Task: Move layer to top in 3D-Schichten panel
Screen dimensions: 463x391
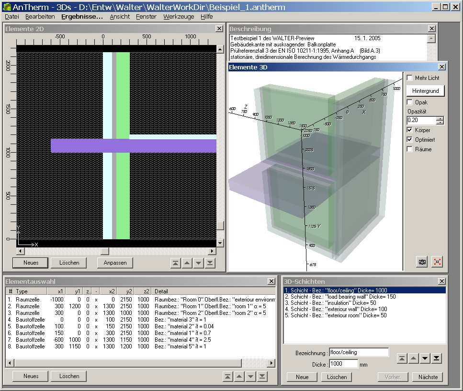Action: pos(402,358)
